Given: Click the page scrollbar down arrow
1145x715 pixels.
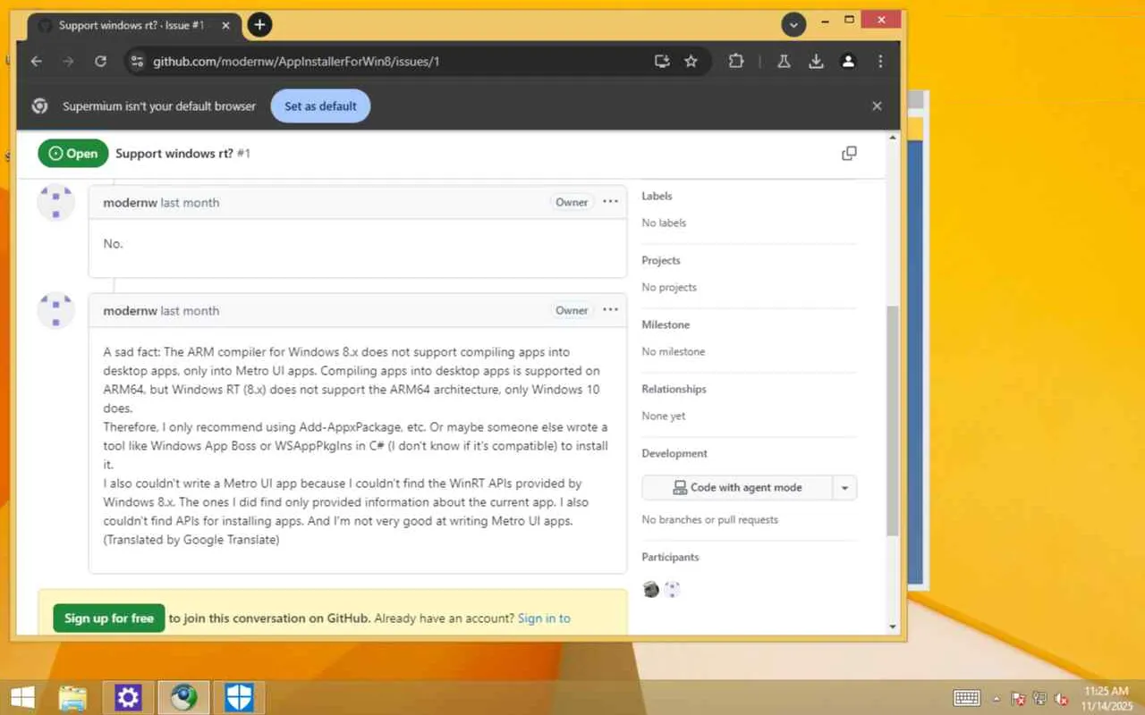Looking at the screenshot, I should 892,627.
